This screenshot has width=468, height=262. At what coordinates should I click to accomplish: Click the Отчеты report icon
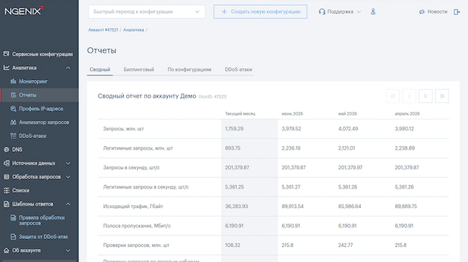click(13, 95)
